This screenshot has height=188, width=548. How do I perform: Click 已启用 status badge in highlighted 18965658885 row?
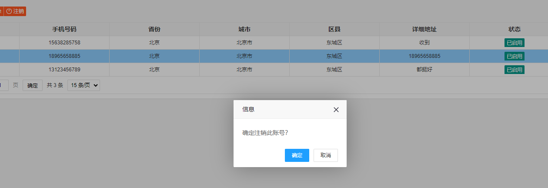tap(515, 56)
